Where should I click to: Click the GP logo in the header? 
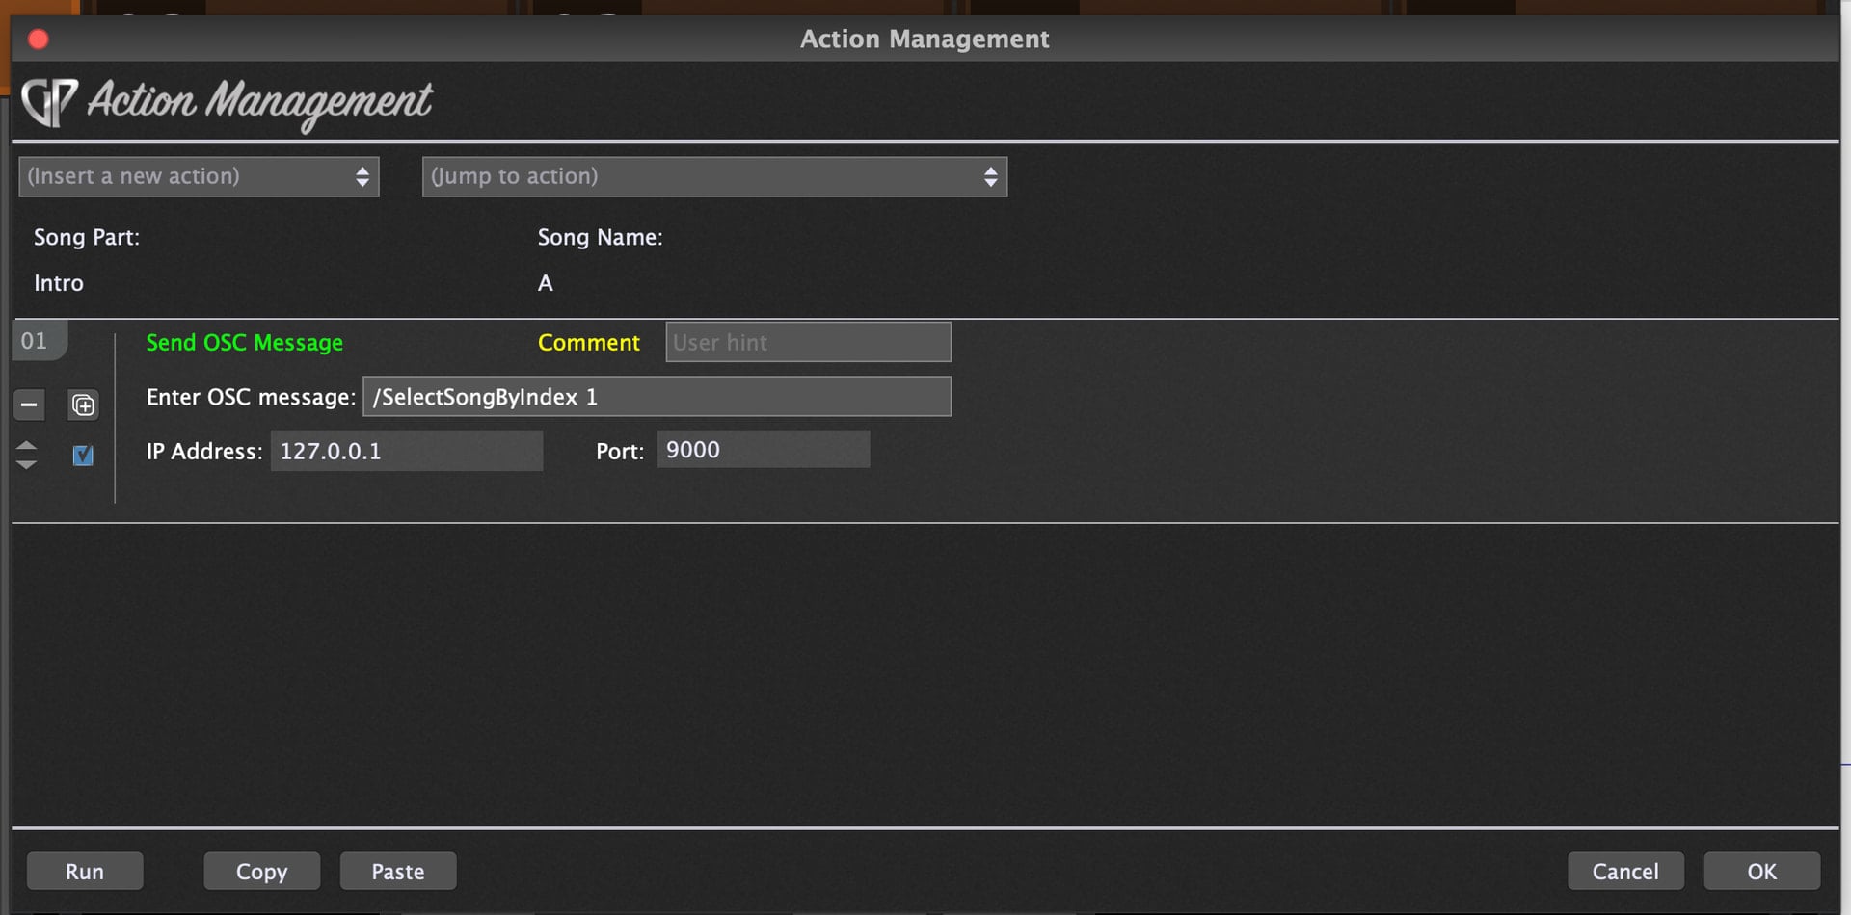pos(49,102)
